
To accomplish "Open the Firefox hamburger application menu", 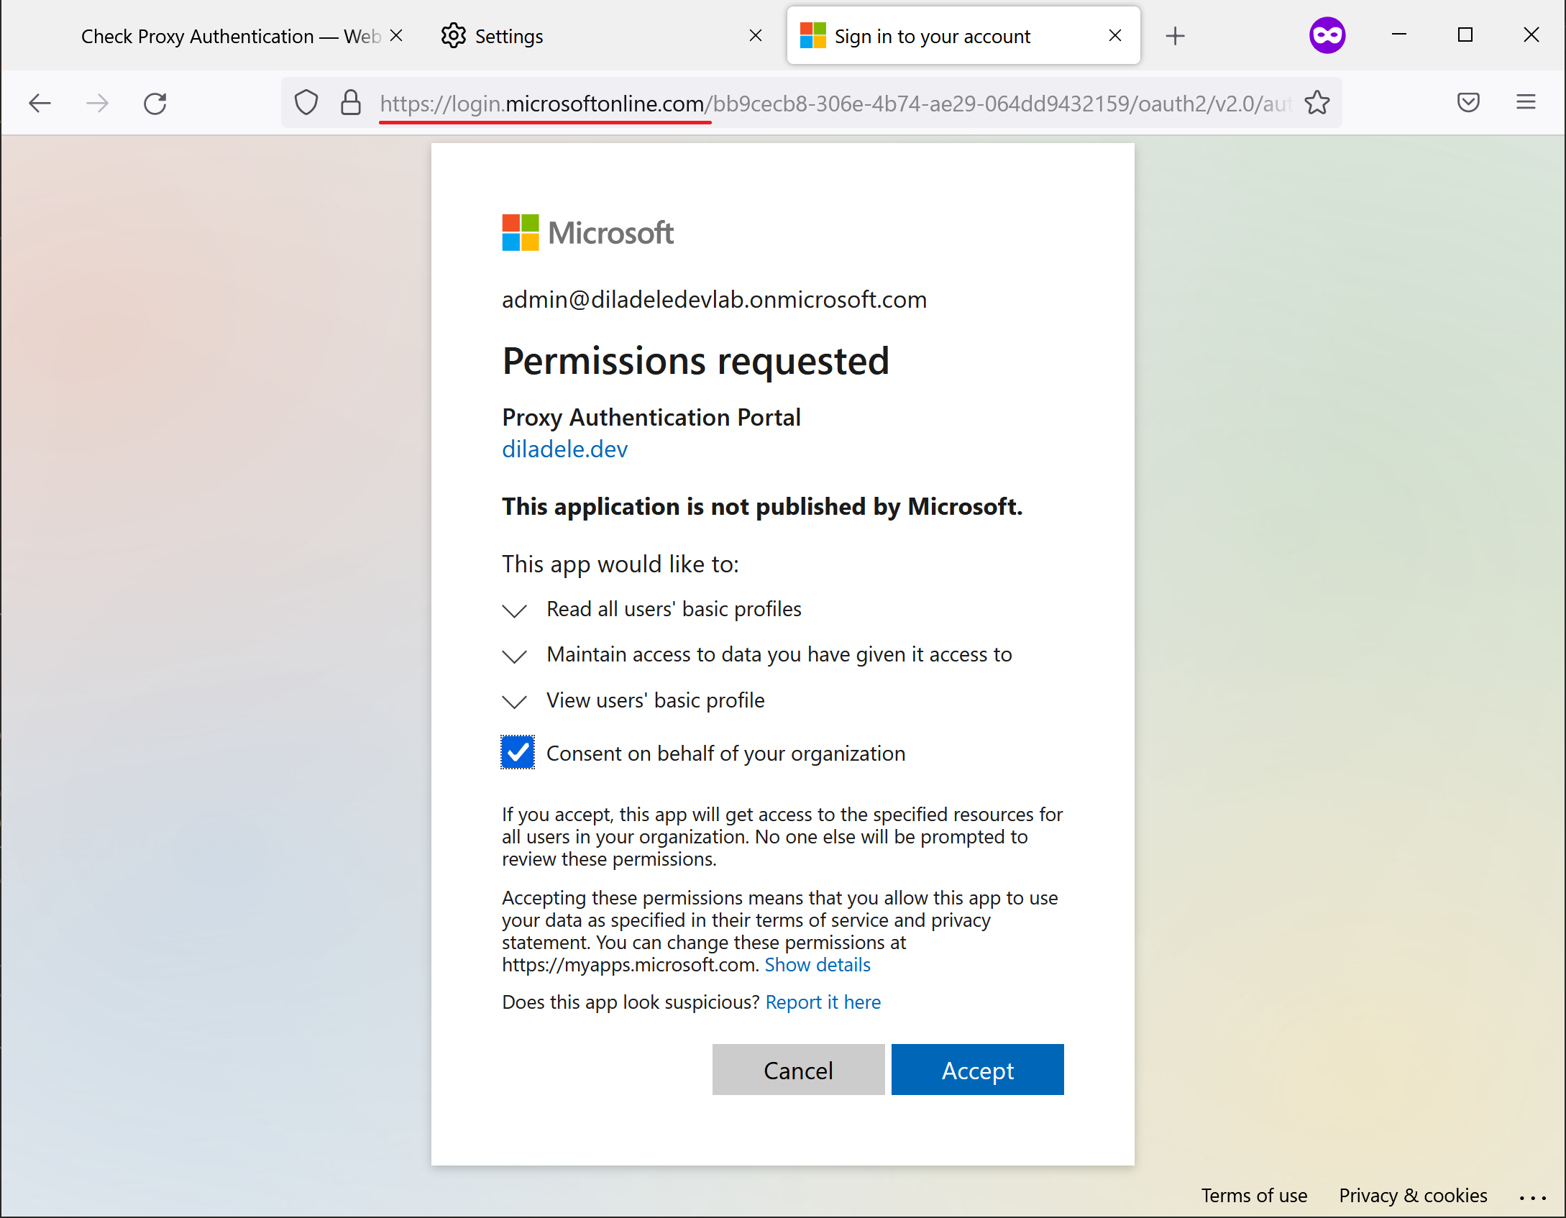I will coord(1526,102).
